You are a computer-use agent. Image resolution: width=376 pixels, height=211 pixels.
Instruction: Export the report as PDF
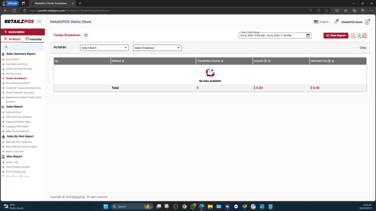coord(353,36)
